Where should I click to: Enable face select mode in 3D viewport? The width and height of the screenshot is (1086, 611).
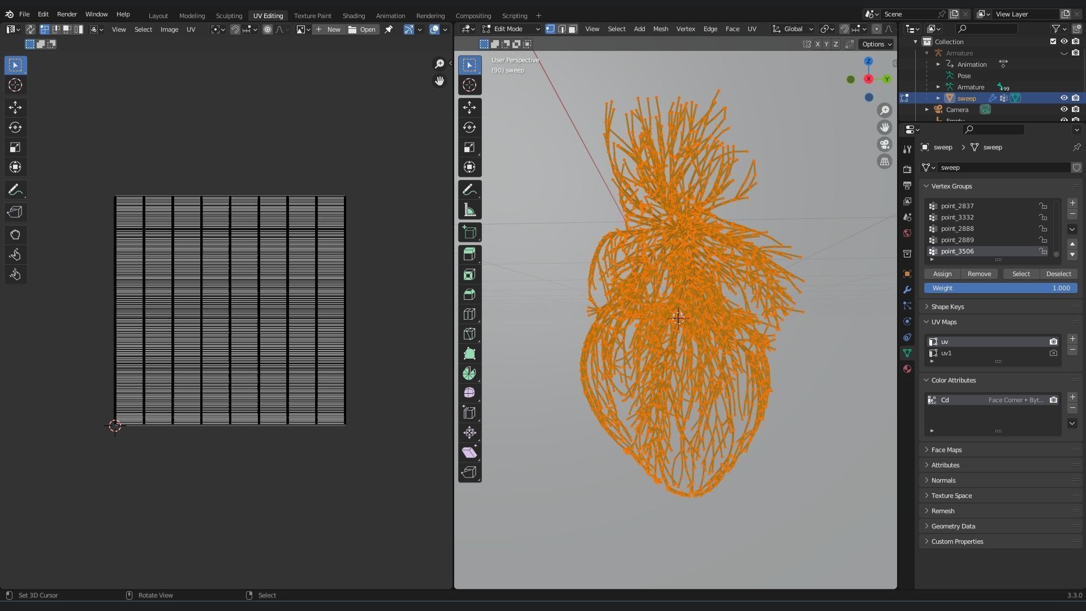(572, 29)
